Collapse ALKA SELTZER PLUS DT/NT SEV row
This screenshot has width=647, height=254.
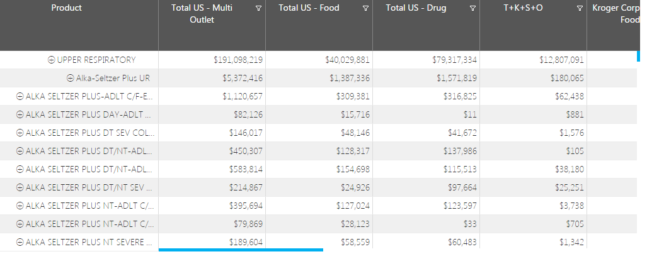20,188
